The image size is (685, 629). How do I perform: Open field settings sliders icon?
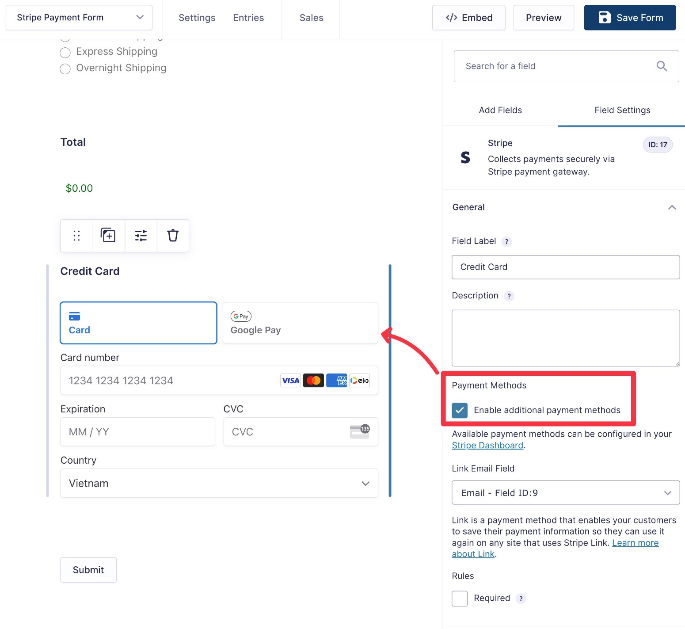click(141, 236)
